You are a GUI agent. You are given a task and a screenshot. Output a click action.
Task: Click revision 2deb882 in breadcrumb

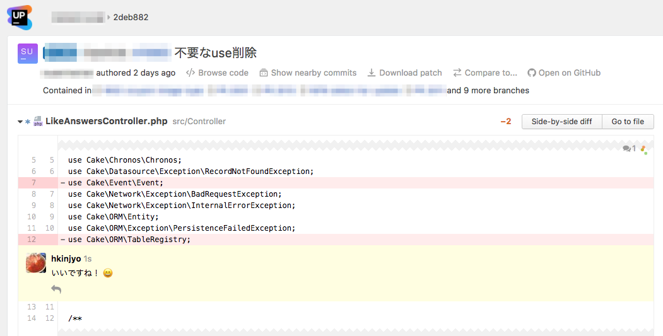tap(131, 17)
